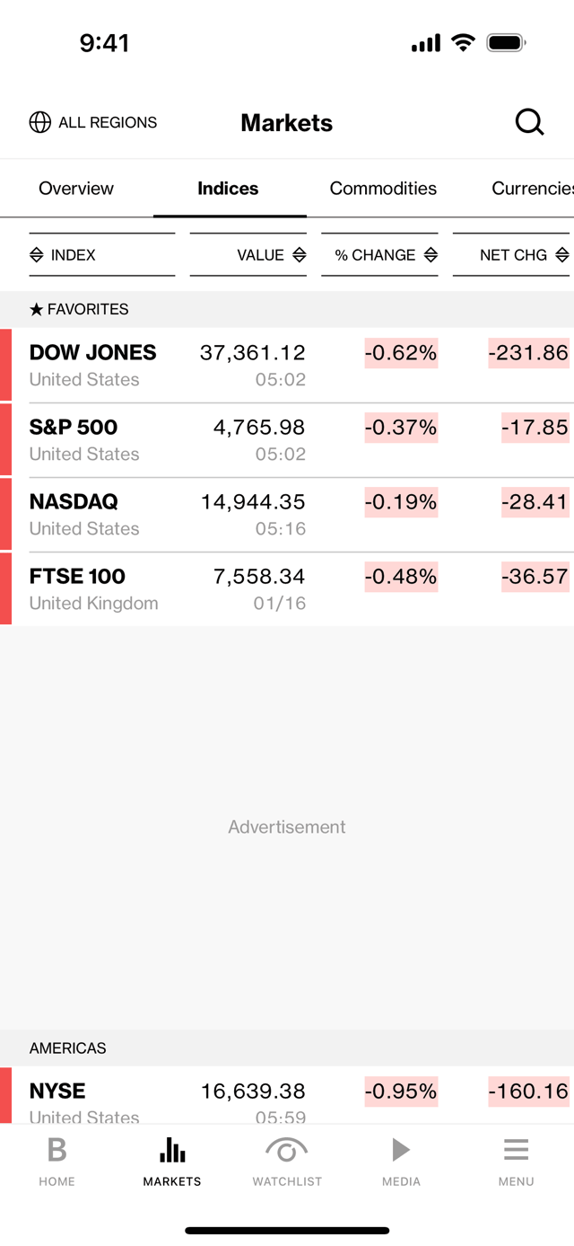Image resolution: width=574 pixels, height=1246 pixels.
Task: Open the NYSE index under Americas
Action: click(287, 1095)
